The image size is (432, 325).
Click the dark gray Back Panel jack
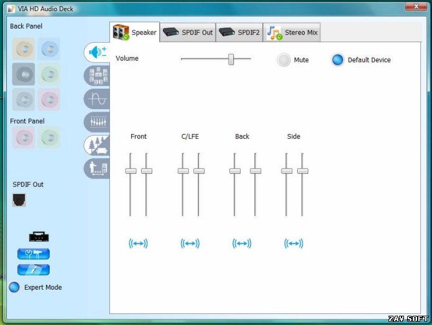click(x=24, y=74)
